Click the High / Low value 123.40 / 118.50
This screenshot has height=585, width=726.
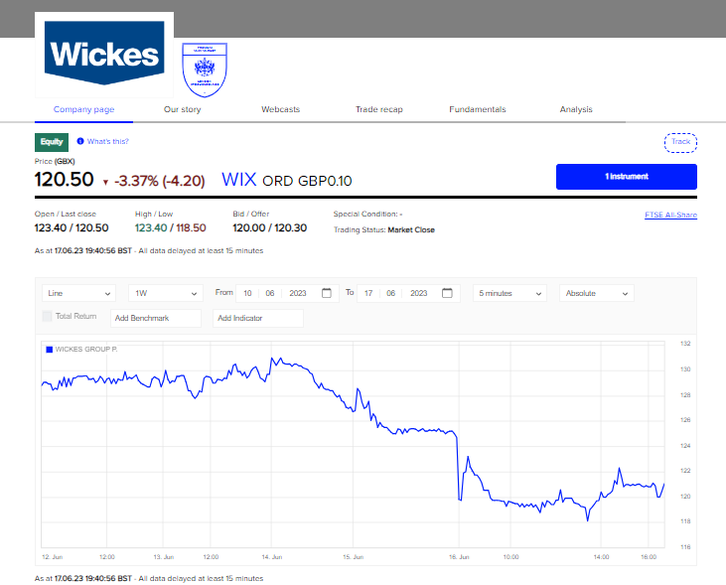171,227
